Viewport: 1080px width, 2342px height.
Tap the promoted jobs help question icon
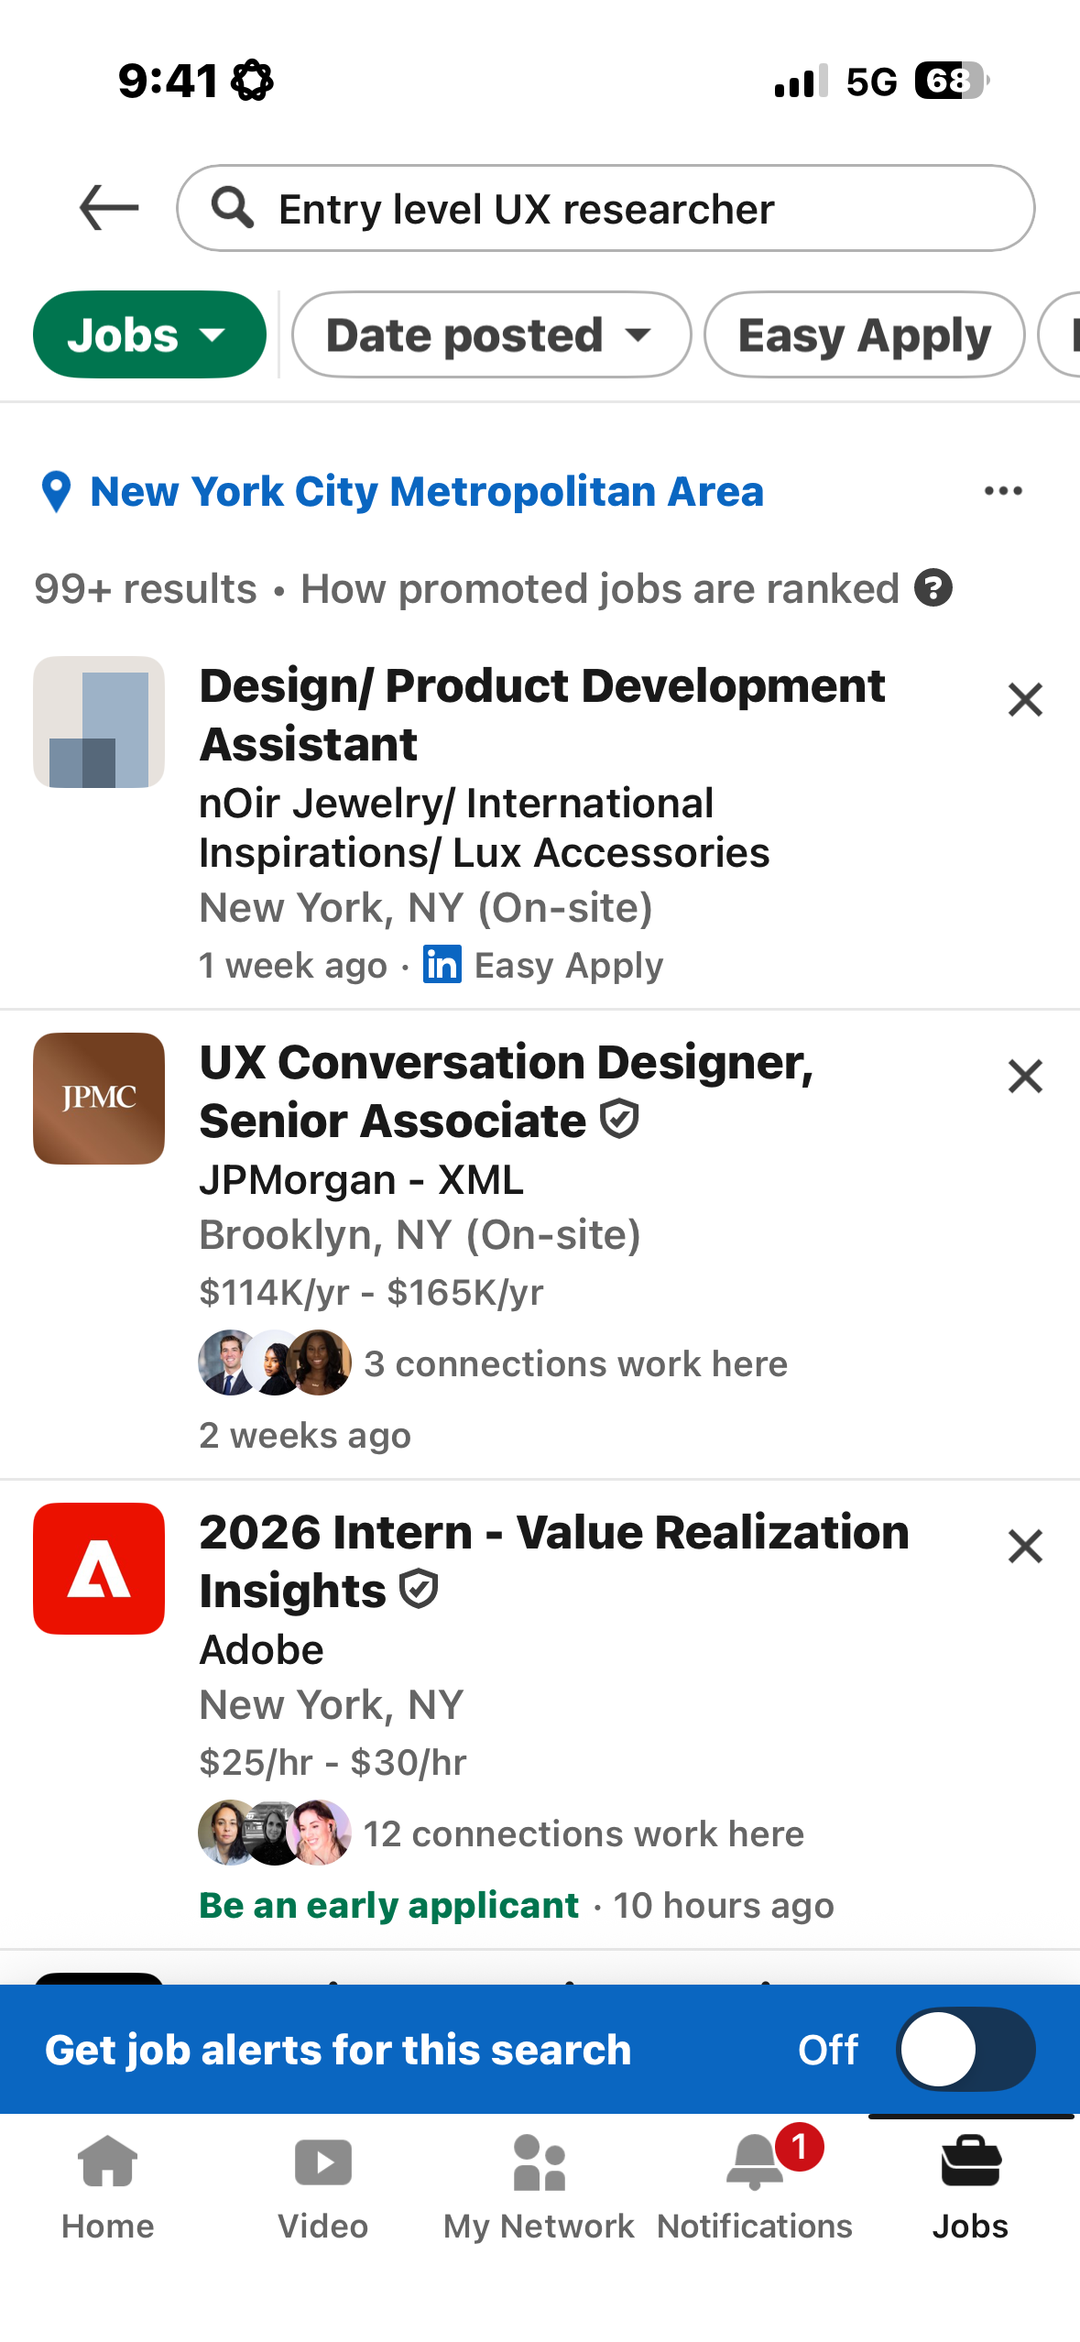[x=933, y=588]
